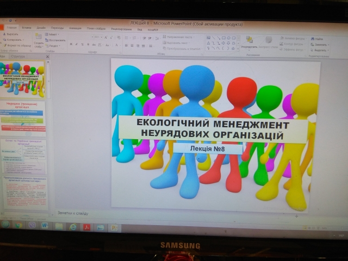
Task: Select the triangle shape
Action: [x=209, y=43]
